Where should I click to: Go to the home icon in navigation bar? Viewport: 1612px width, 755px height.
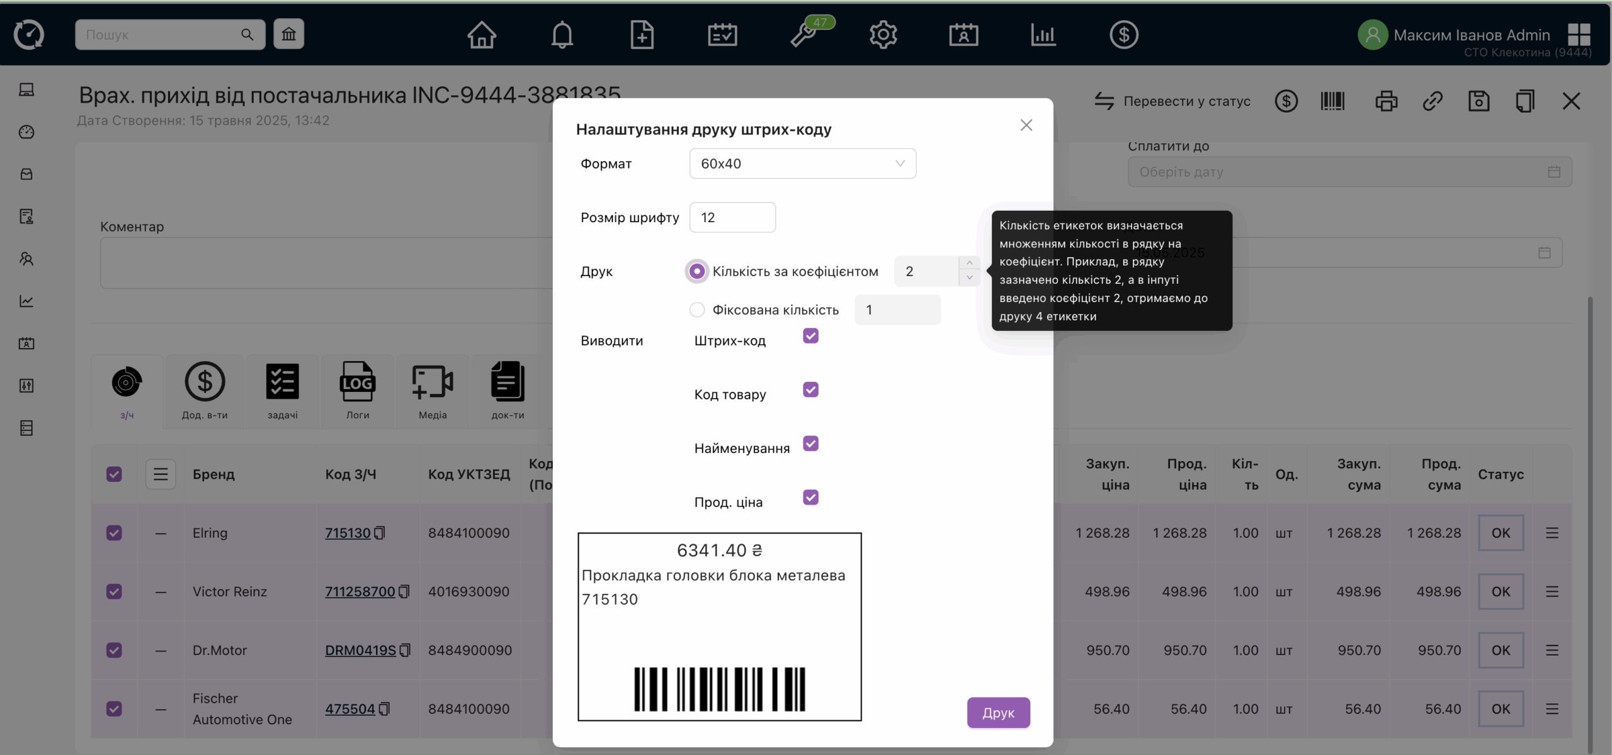coord(482,35)
